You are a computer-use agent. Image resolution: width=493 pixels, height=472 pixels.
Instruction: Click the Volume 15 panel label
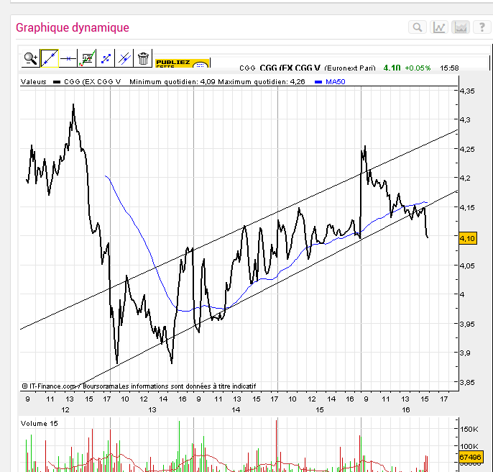(40, 423)
